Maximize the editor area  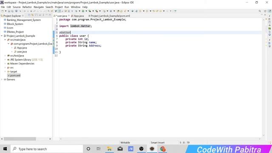pyautogui.click(x=265, y=15)
